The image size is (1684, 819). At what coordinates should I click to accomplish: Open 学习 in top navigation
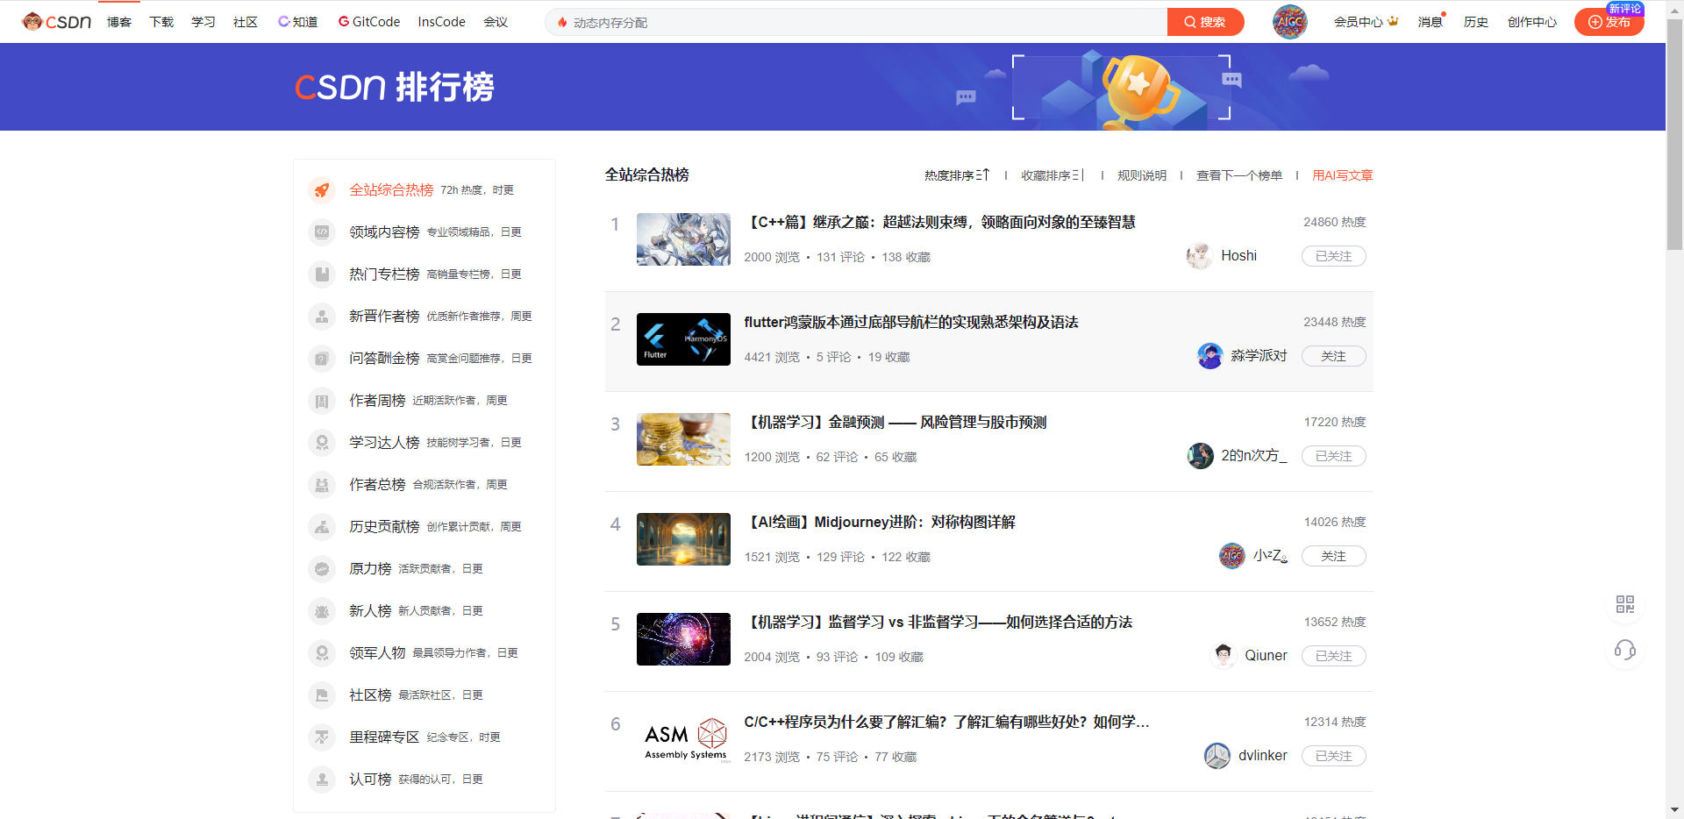203,22
